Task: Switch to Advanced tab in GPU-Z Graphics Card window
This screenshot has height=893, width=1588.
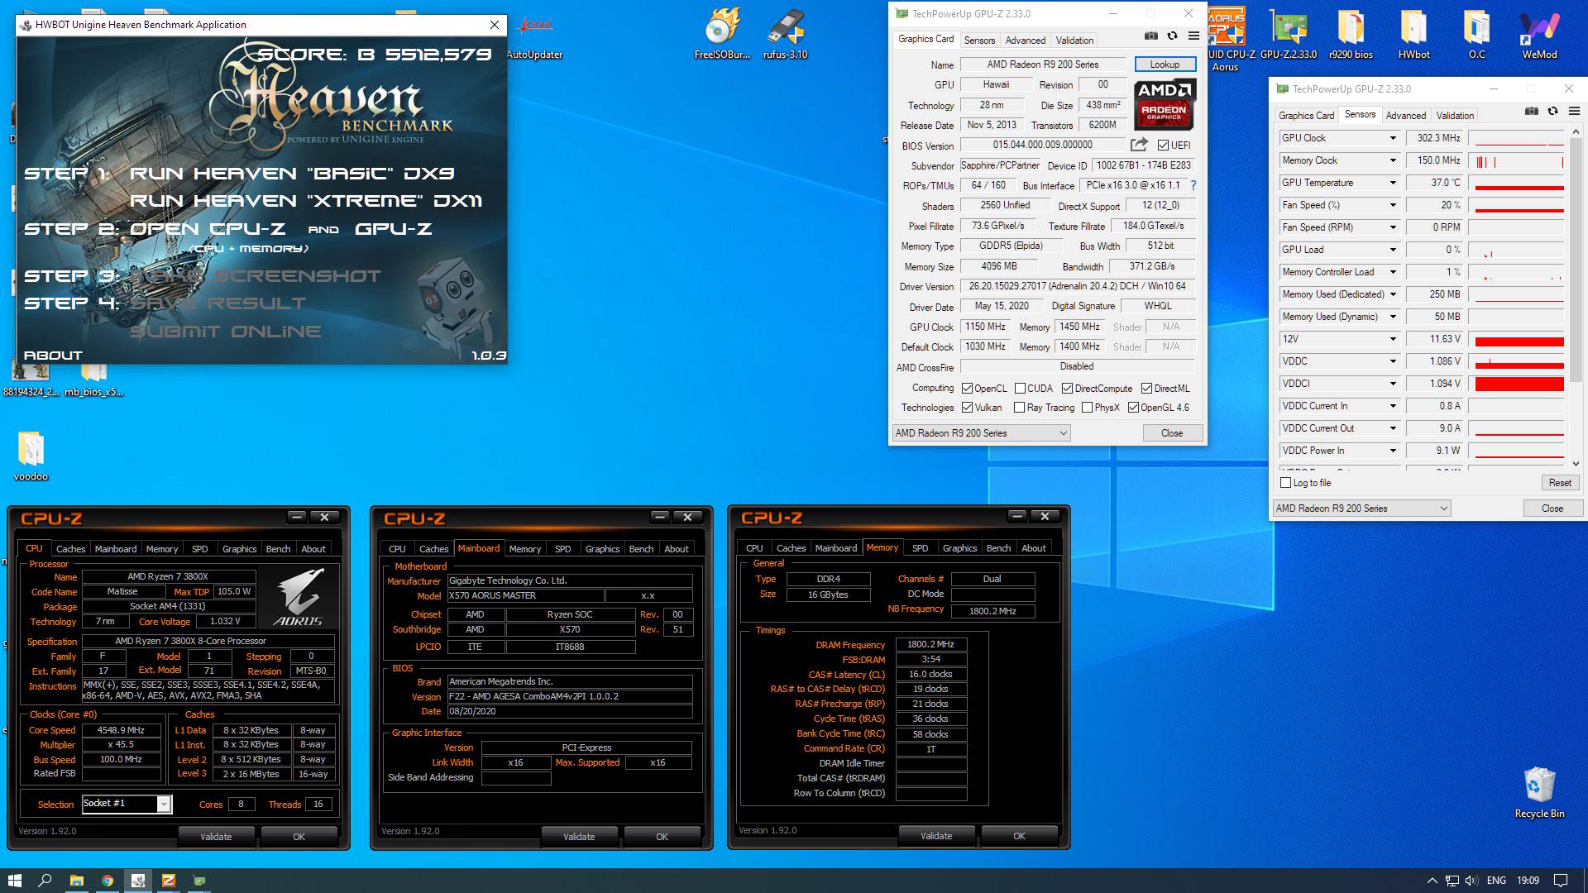Action: pos(1025,40)
